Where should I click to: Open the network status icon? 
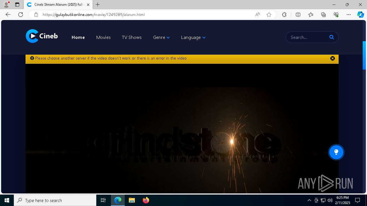[323, 200]
